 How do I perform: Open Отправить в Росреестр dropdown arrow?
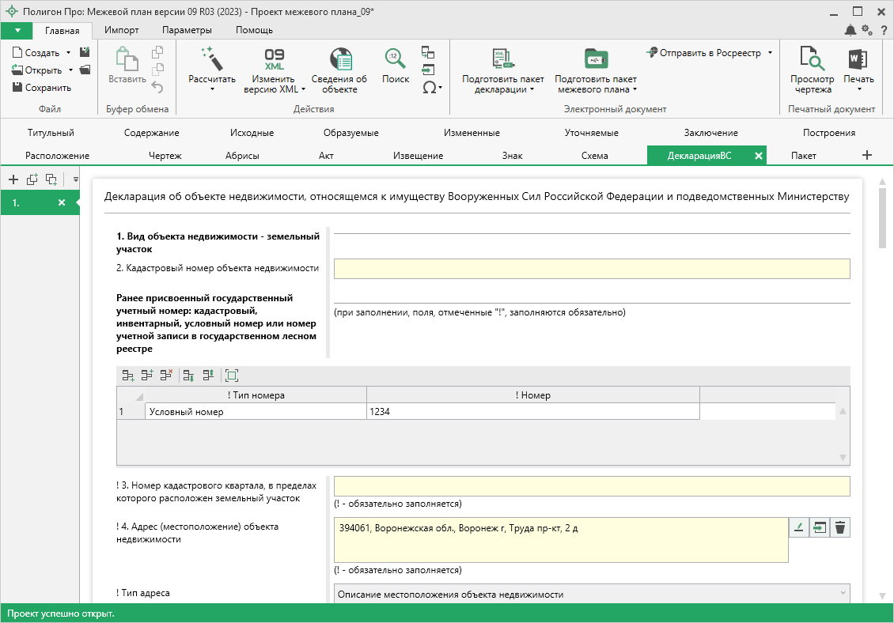(x=770, y=53)
